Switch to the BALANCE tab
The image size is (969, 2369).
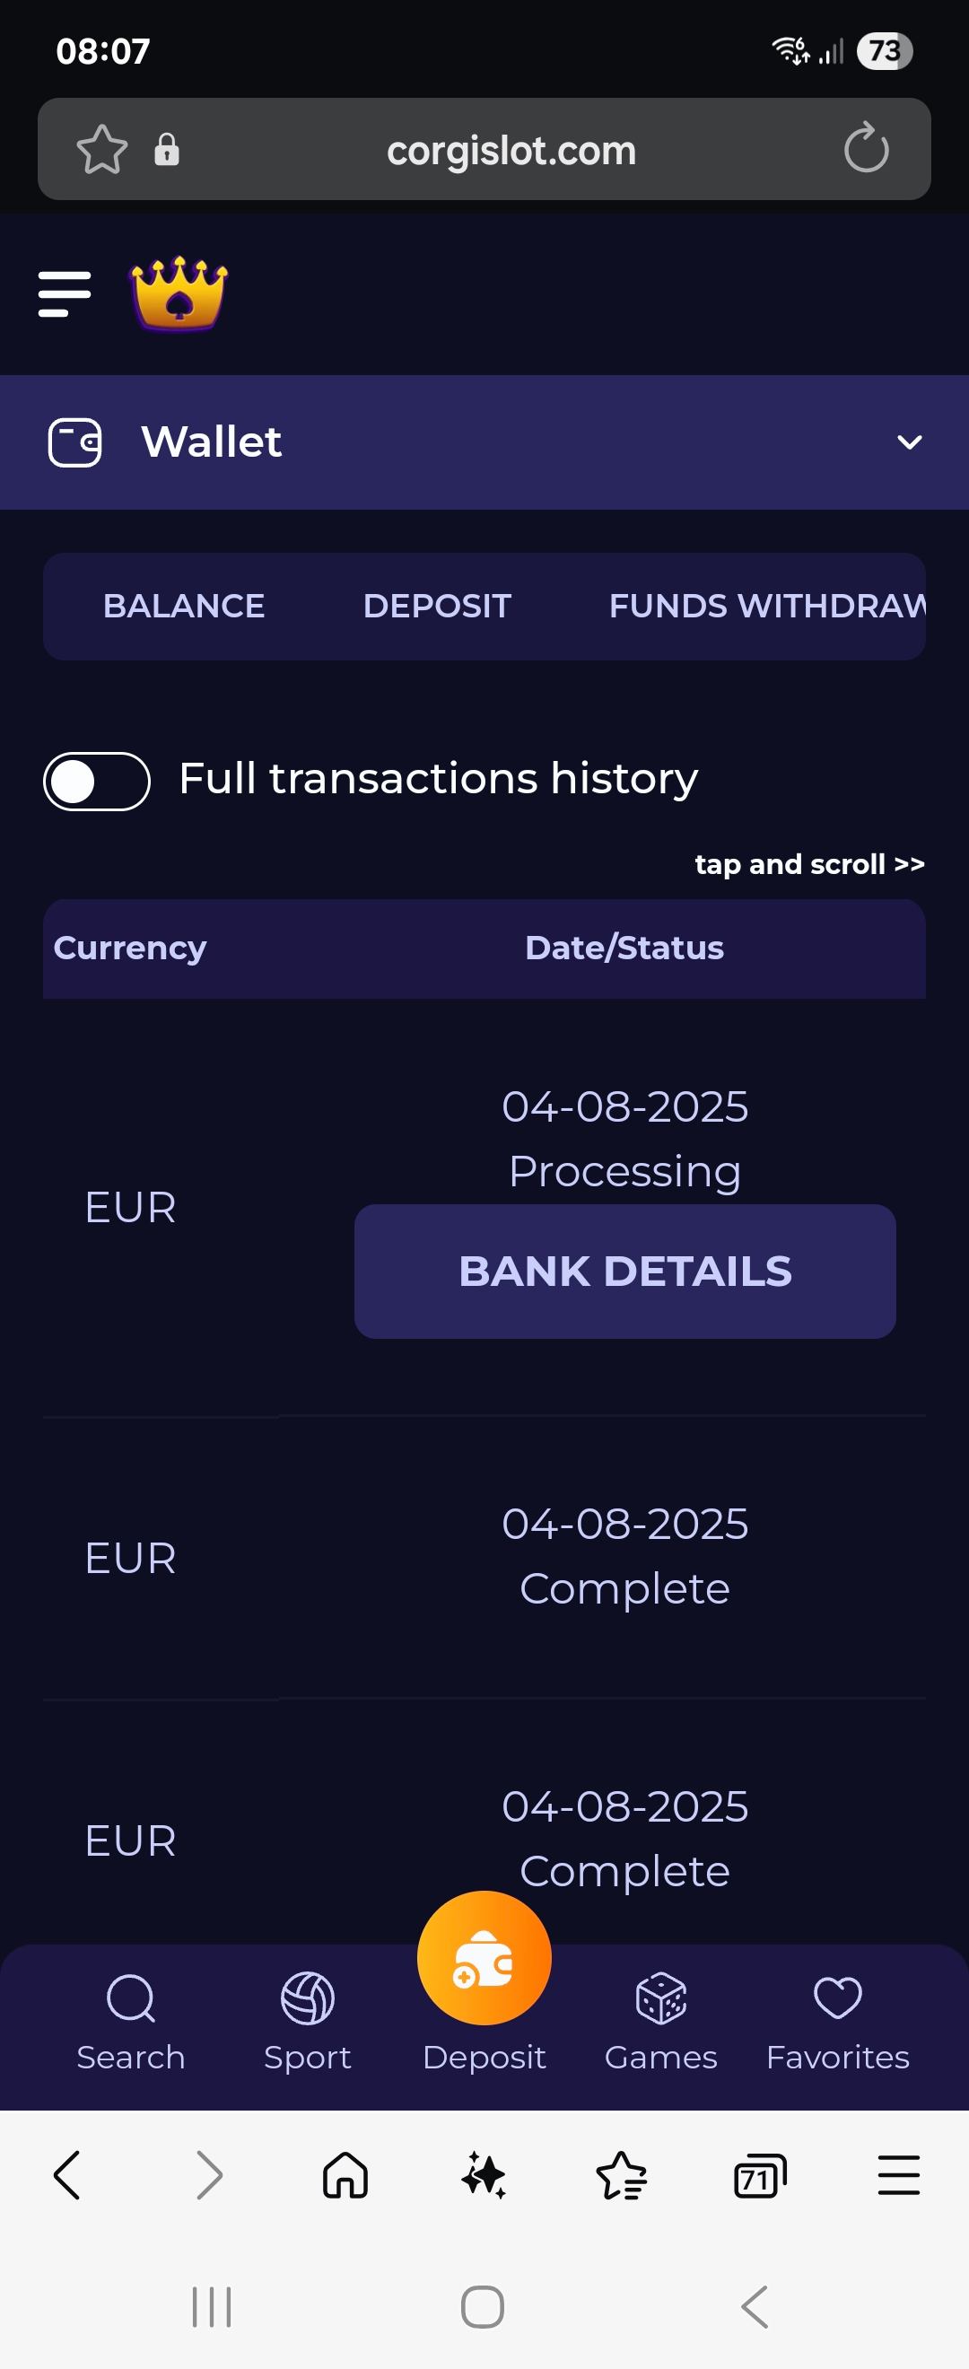click(184, 606)
